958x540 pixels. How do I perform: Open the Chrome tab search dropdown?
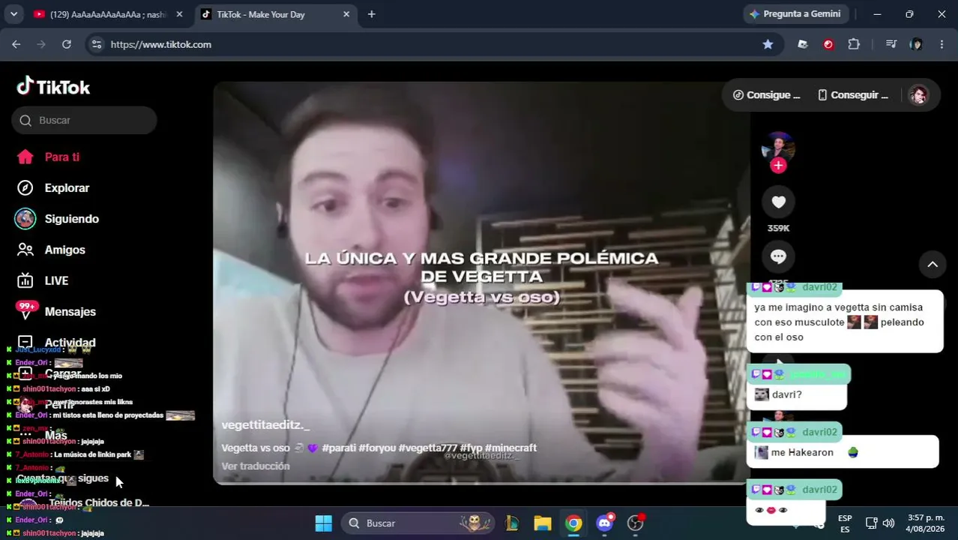pyautogui.click(x=13, y=14)
